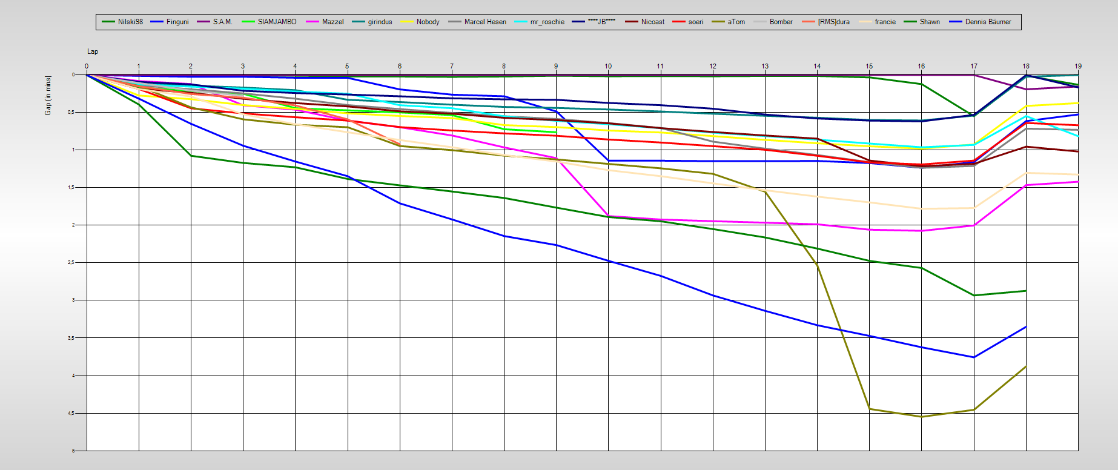Click the Marcel Hesen legend label
This screenshot has height=470, width=1118.
pos(485,22)
